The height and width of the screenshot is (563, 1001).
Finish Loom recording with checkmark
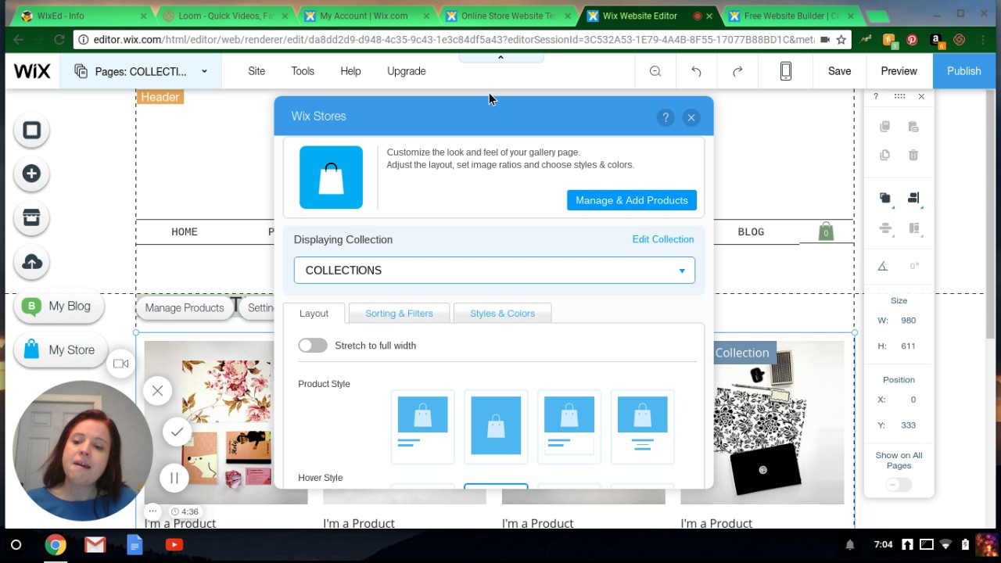click(178, 432)
